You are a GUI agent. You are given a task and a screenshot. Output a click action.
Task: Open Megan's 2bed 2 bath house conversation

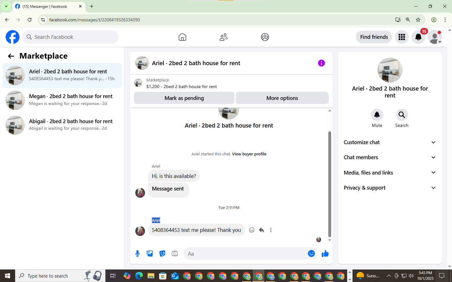pos(62,100)
